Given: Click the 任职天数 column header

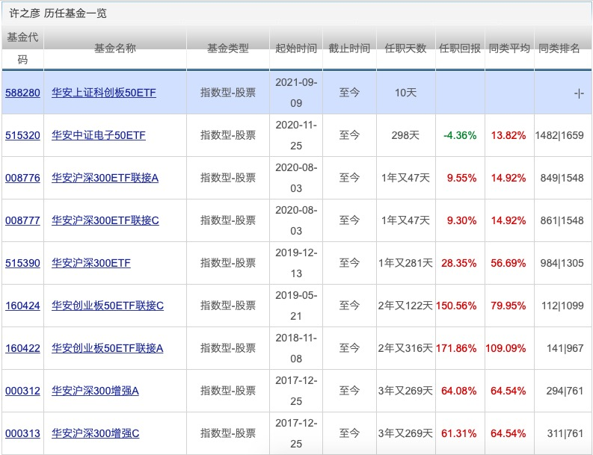Looking at the screenshot, I should [x=406, y=49].
